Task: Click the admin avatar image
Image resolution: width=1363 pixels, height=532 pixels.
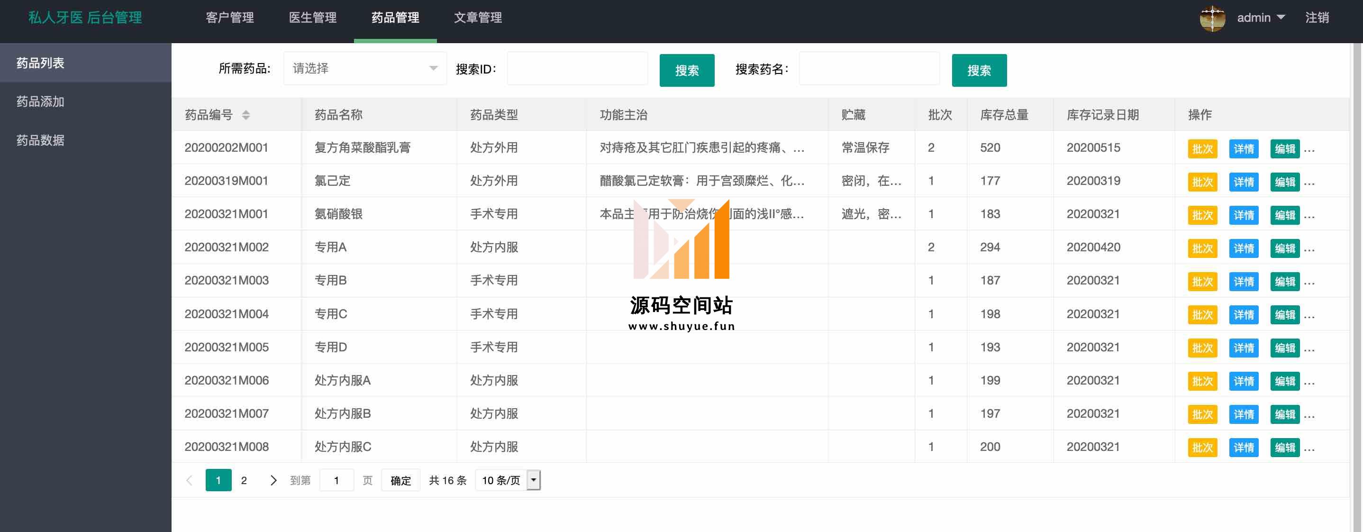Action: tap(1213, 18)
